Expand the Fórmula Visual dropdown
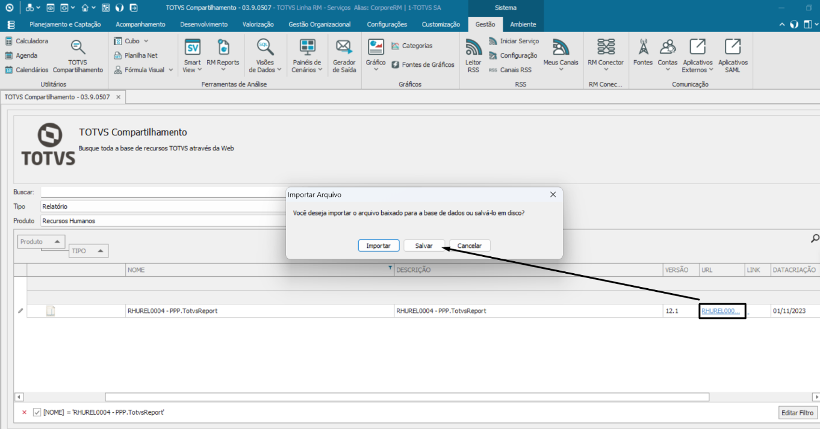This screenshot has width=820, height=429. 170,70
